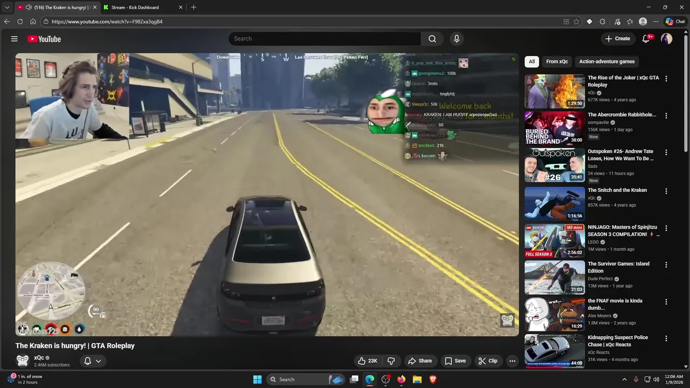Open the volume icon in system tray
690x388 pixels.
pos(657,379)
